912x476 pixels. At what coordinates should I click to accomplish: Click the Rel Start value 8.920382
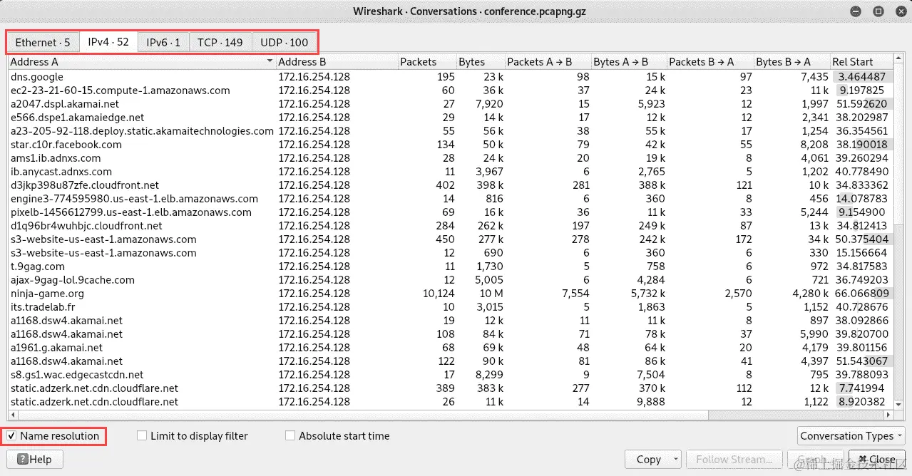tap(861, 402)
